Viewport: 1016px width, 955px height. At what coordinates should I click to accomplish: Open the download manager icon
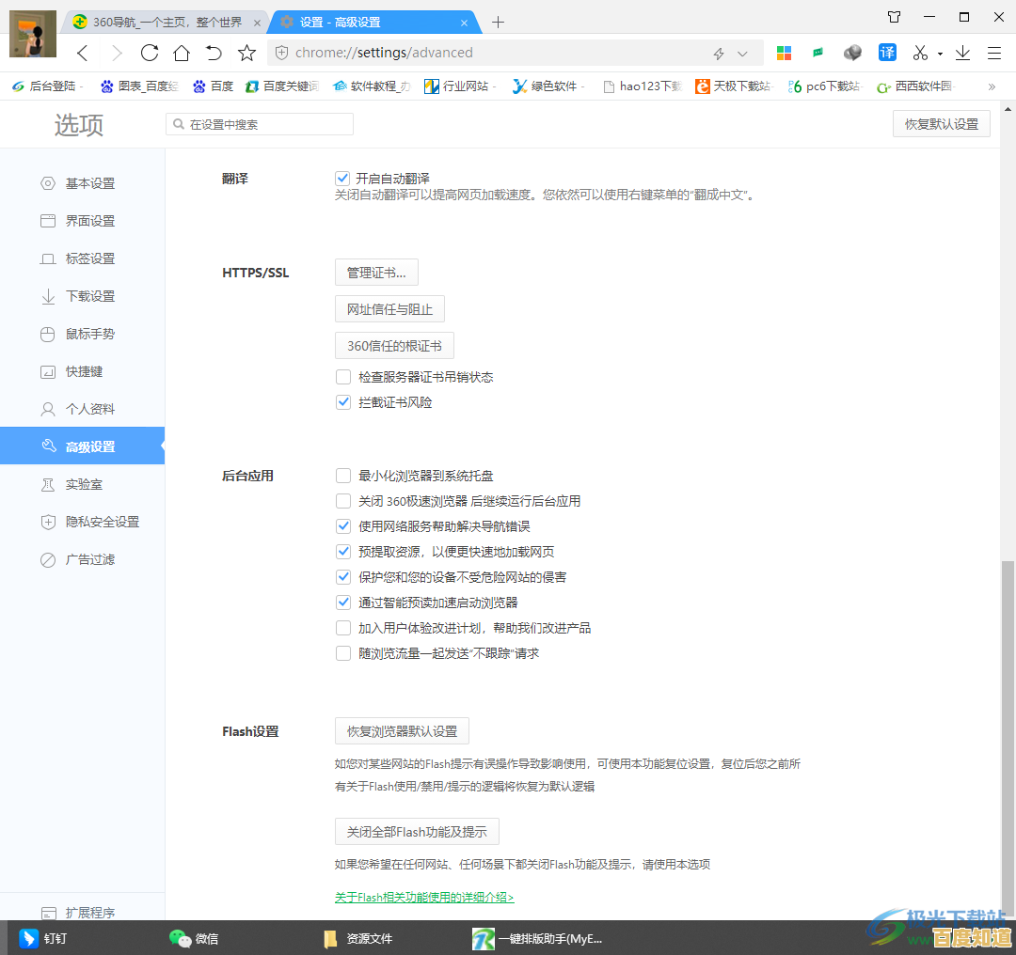click(961, 53)
